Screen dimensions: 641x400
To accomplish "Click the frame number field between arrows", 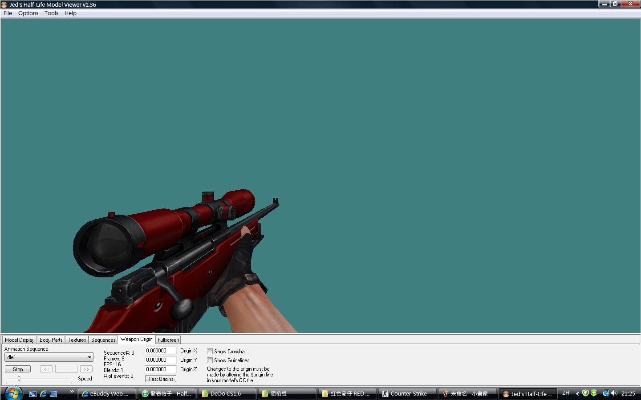I will pos(66,369).
